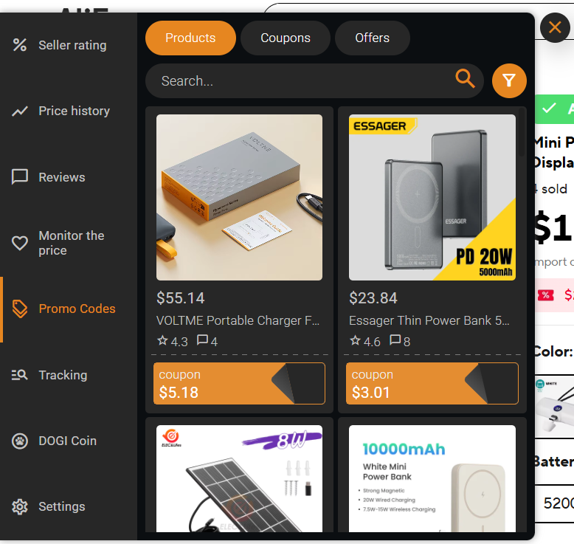The image size is (574, 544).
Task: Reveal the $5.18 coupon
Action: point(239,384)
